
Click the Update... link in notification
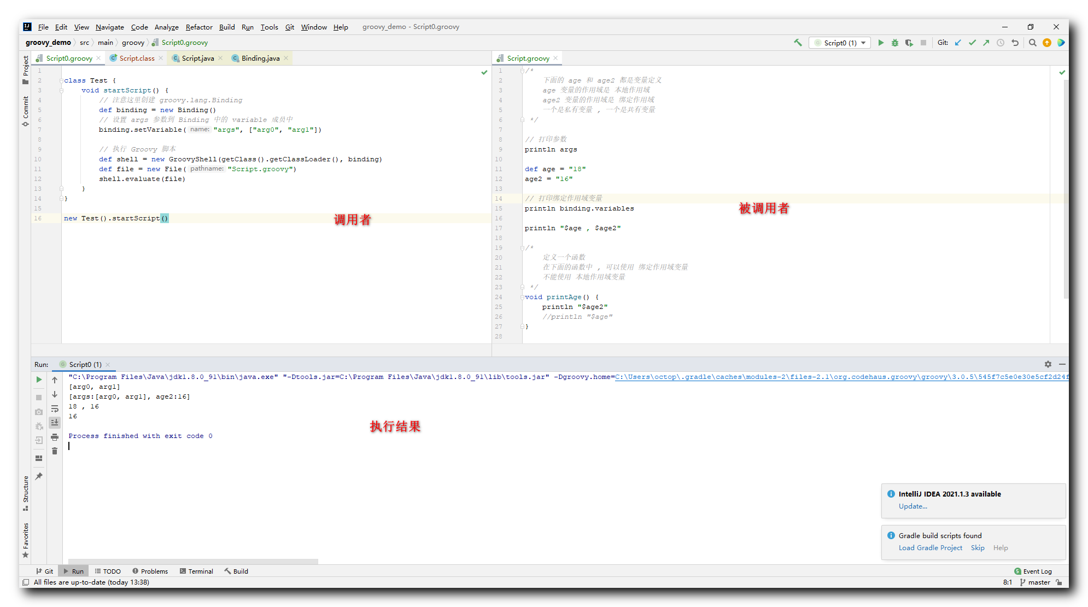tap(912, 506)
